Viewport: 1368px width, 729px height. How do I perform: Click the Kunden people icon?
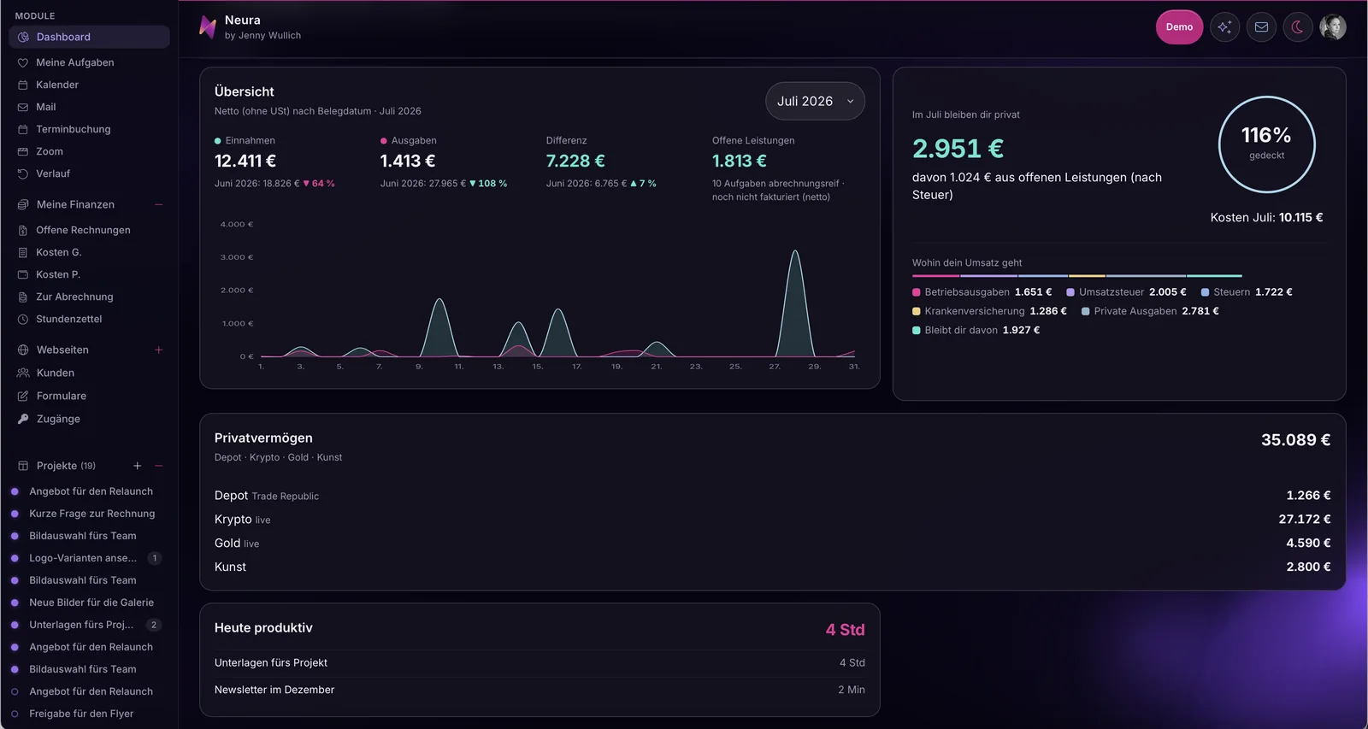(23, 373)
